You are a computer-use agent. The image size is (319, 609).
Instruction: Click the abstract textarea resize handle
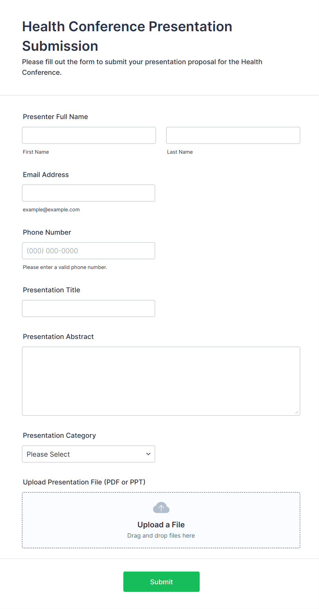297,412
